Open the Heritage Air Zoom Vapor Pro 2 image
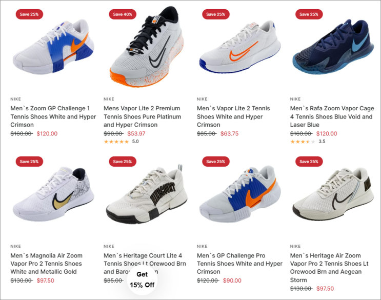 click(333, 194)
